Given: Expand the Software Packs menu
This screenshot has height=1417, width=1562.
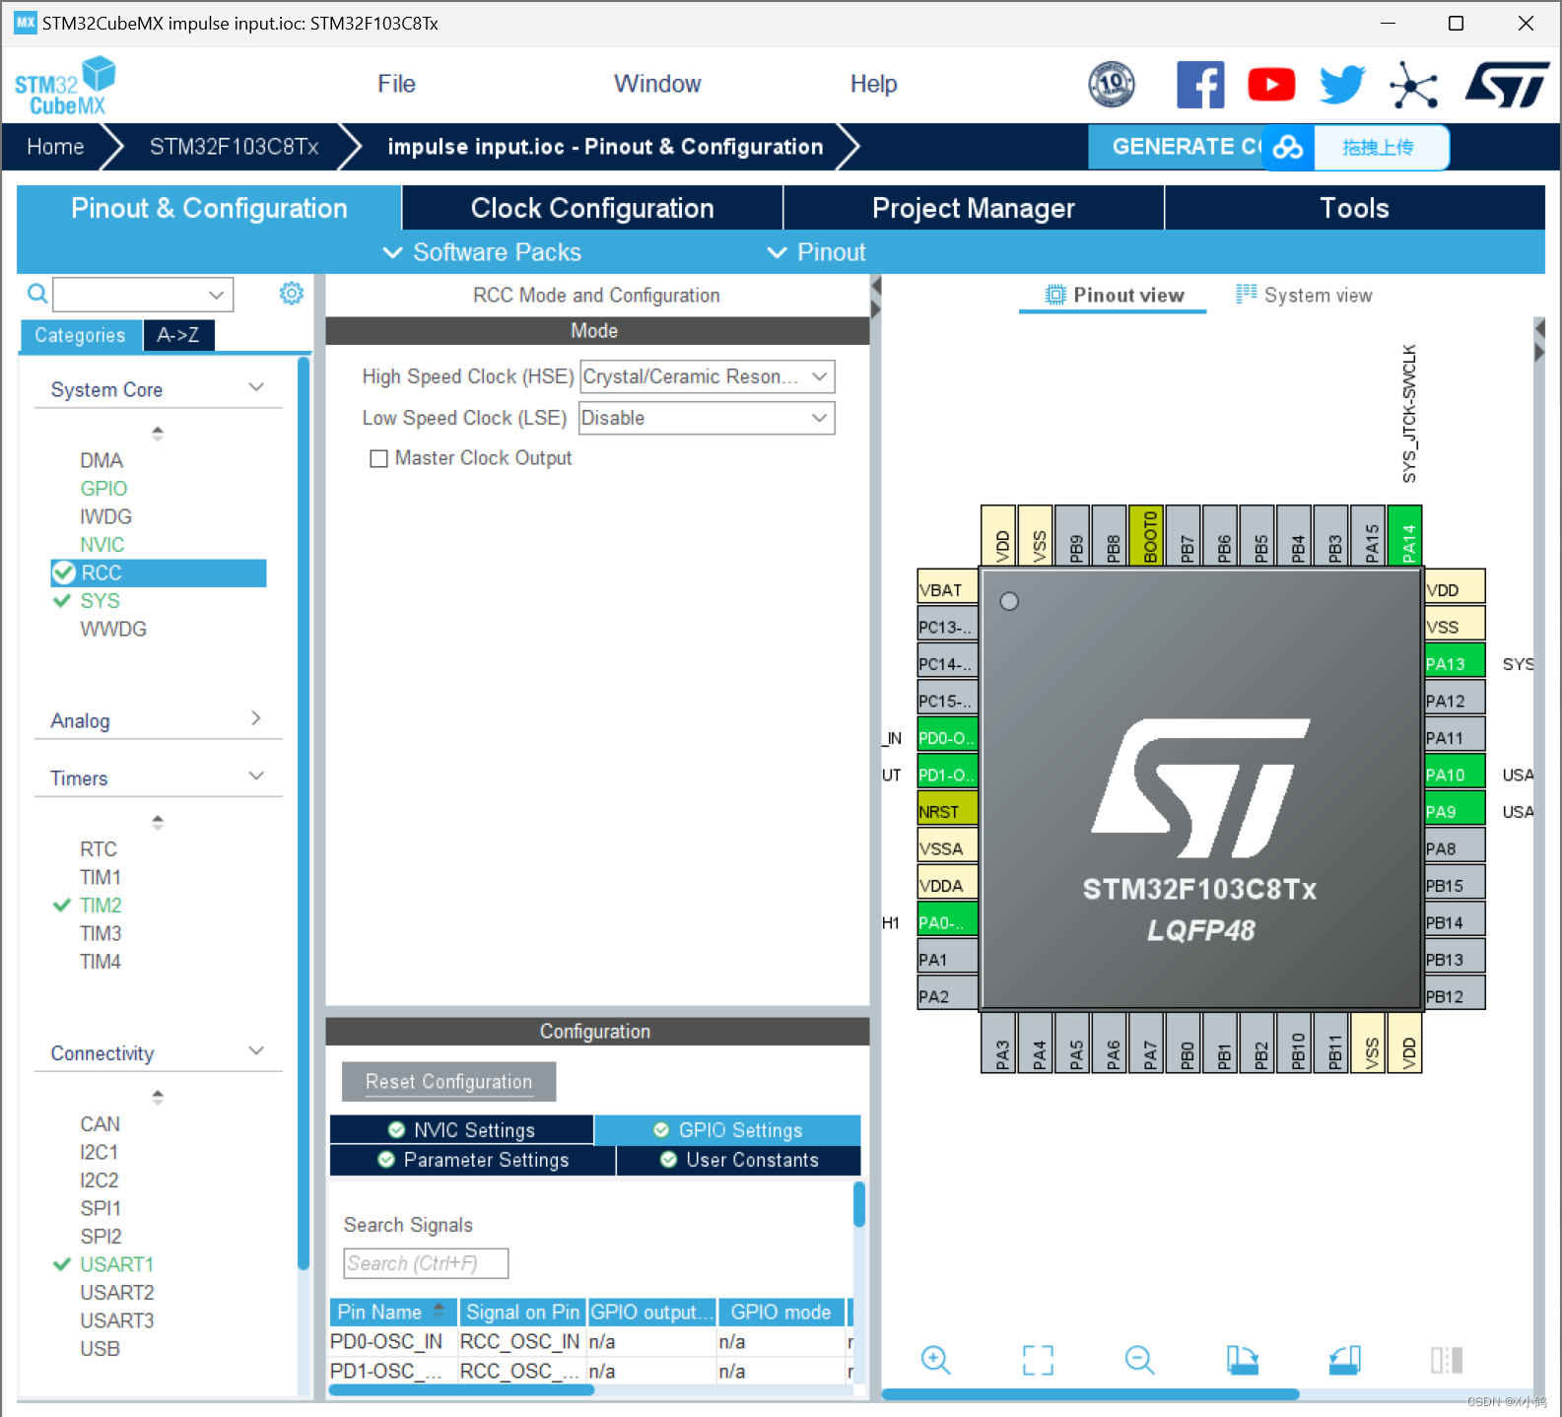Looking at the screenshot, I should [x=482, y=252].
